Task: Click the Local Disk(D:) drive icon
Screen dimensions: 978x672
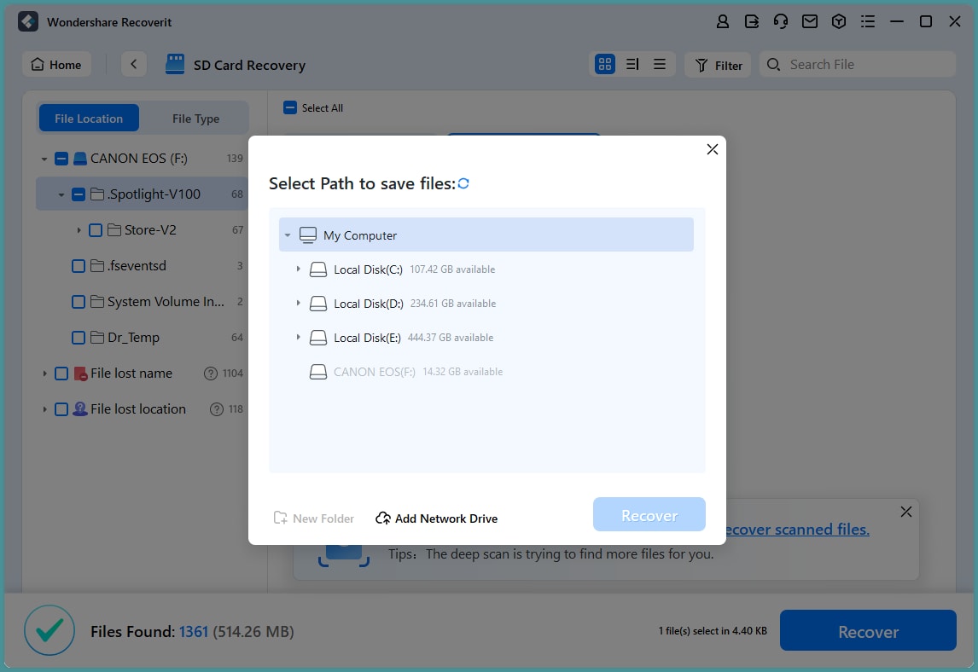Action: 318,304
